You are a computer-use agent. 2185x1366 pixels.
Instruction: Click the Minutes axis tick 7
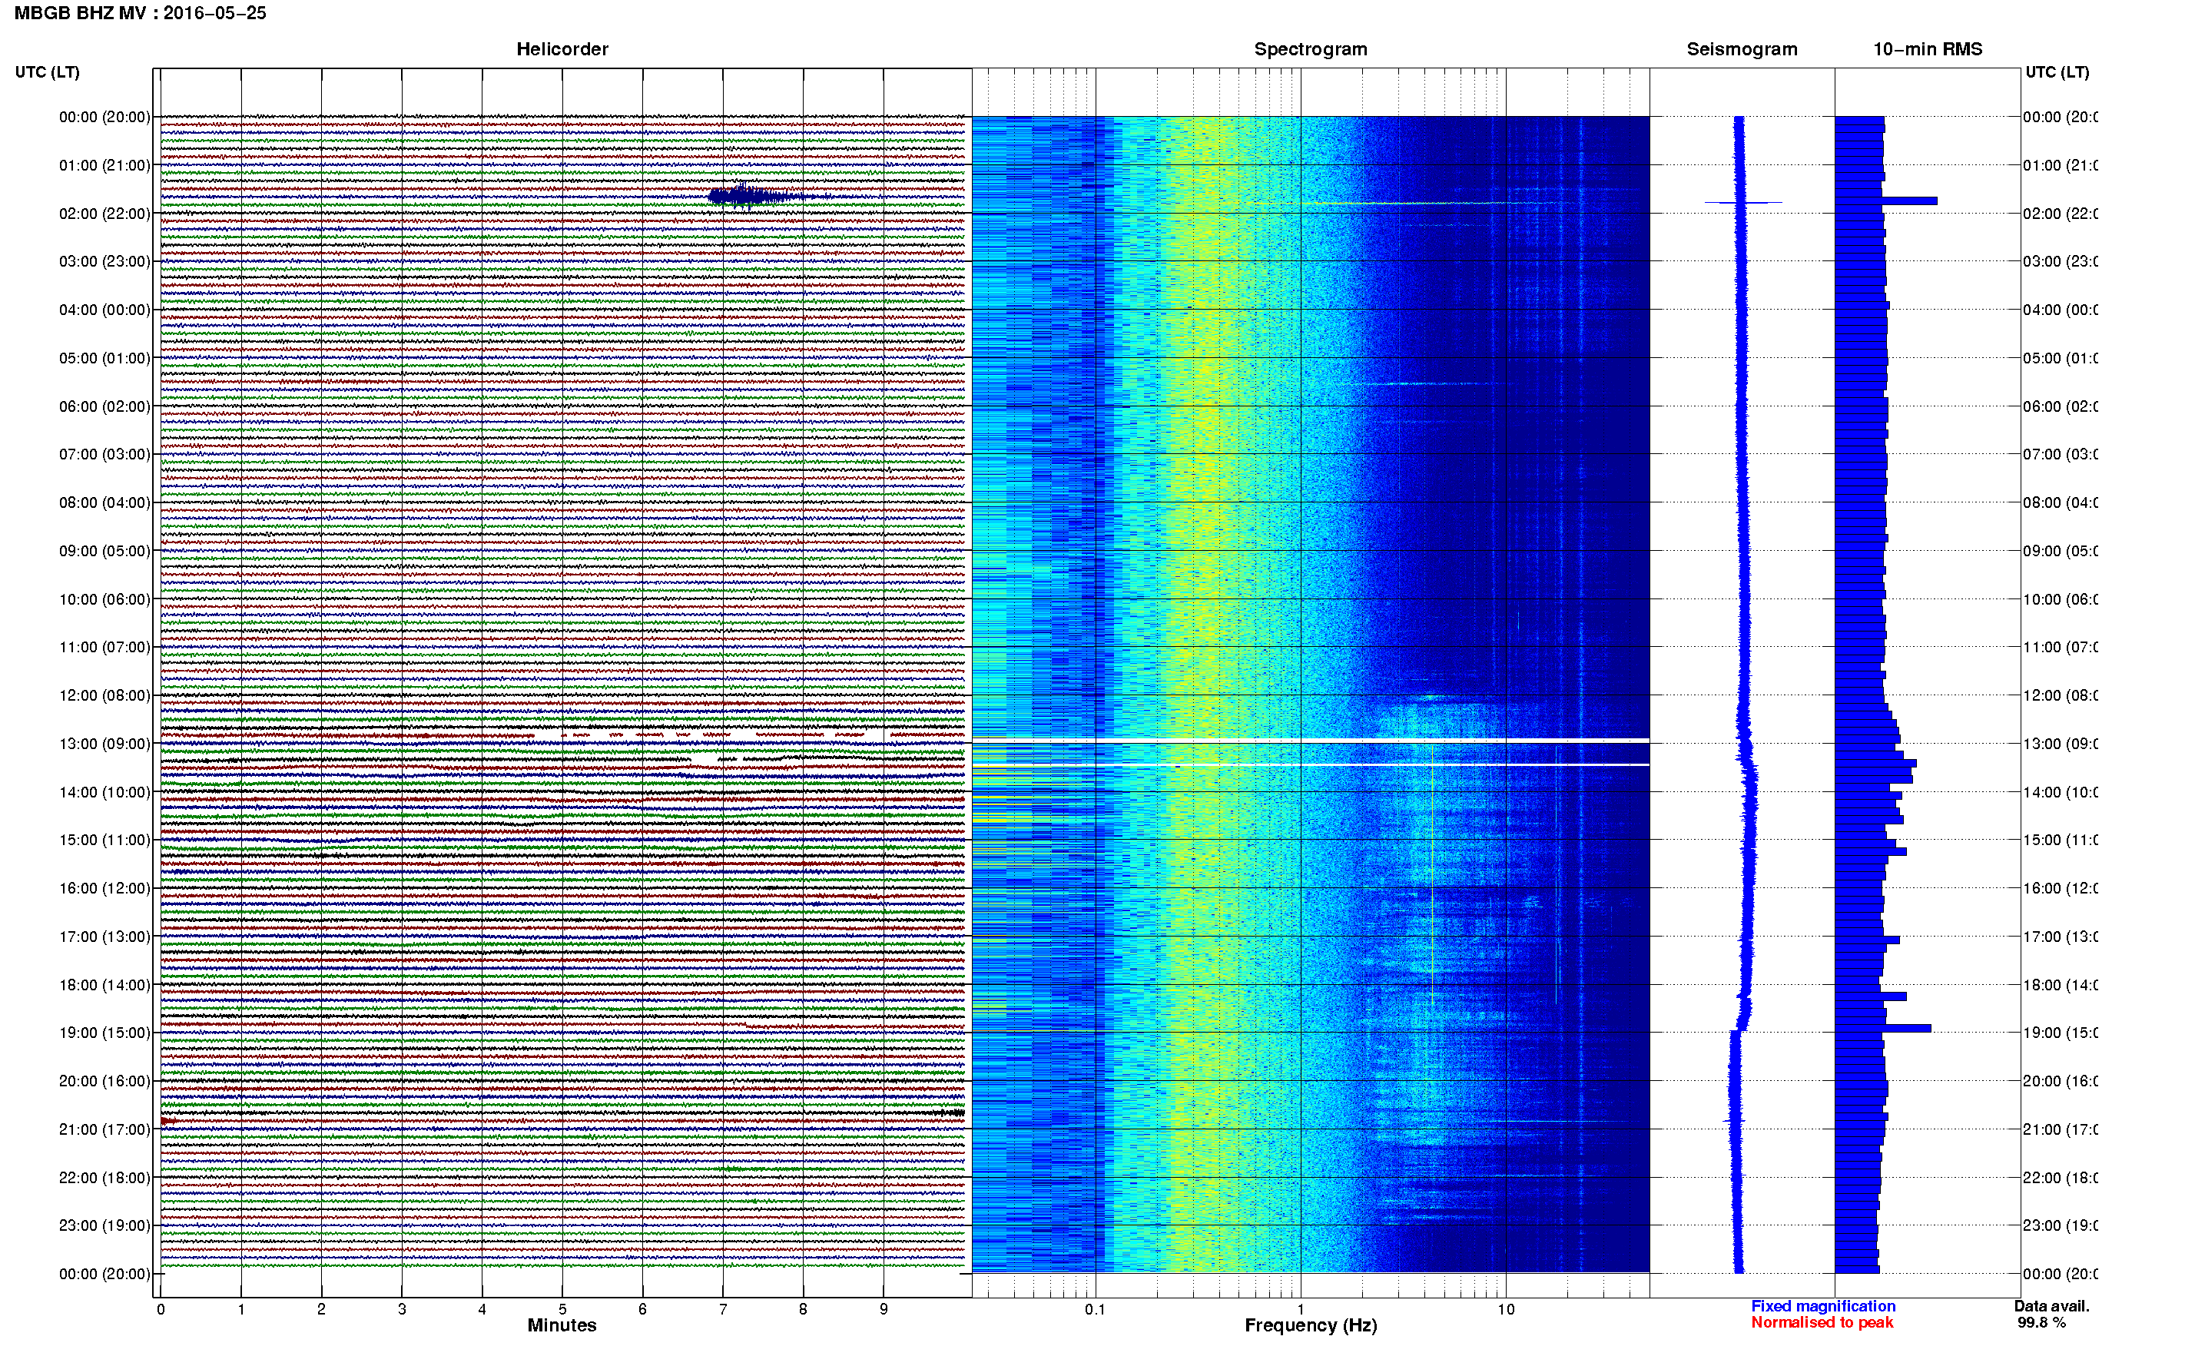723,1309
